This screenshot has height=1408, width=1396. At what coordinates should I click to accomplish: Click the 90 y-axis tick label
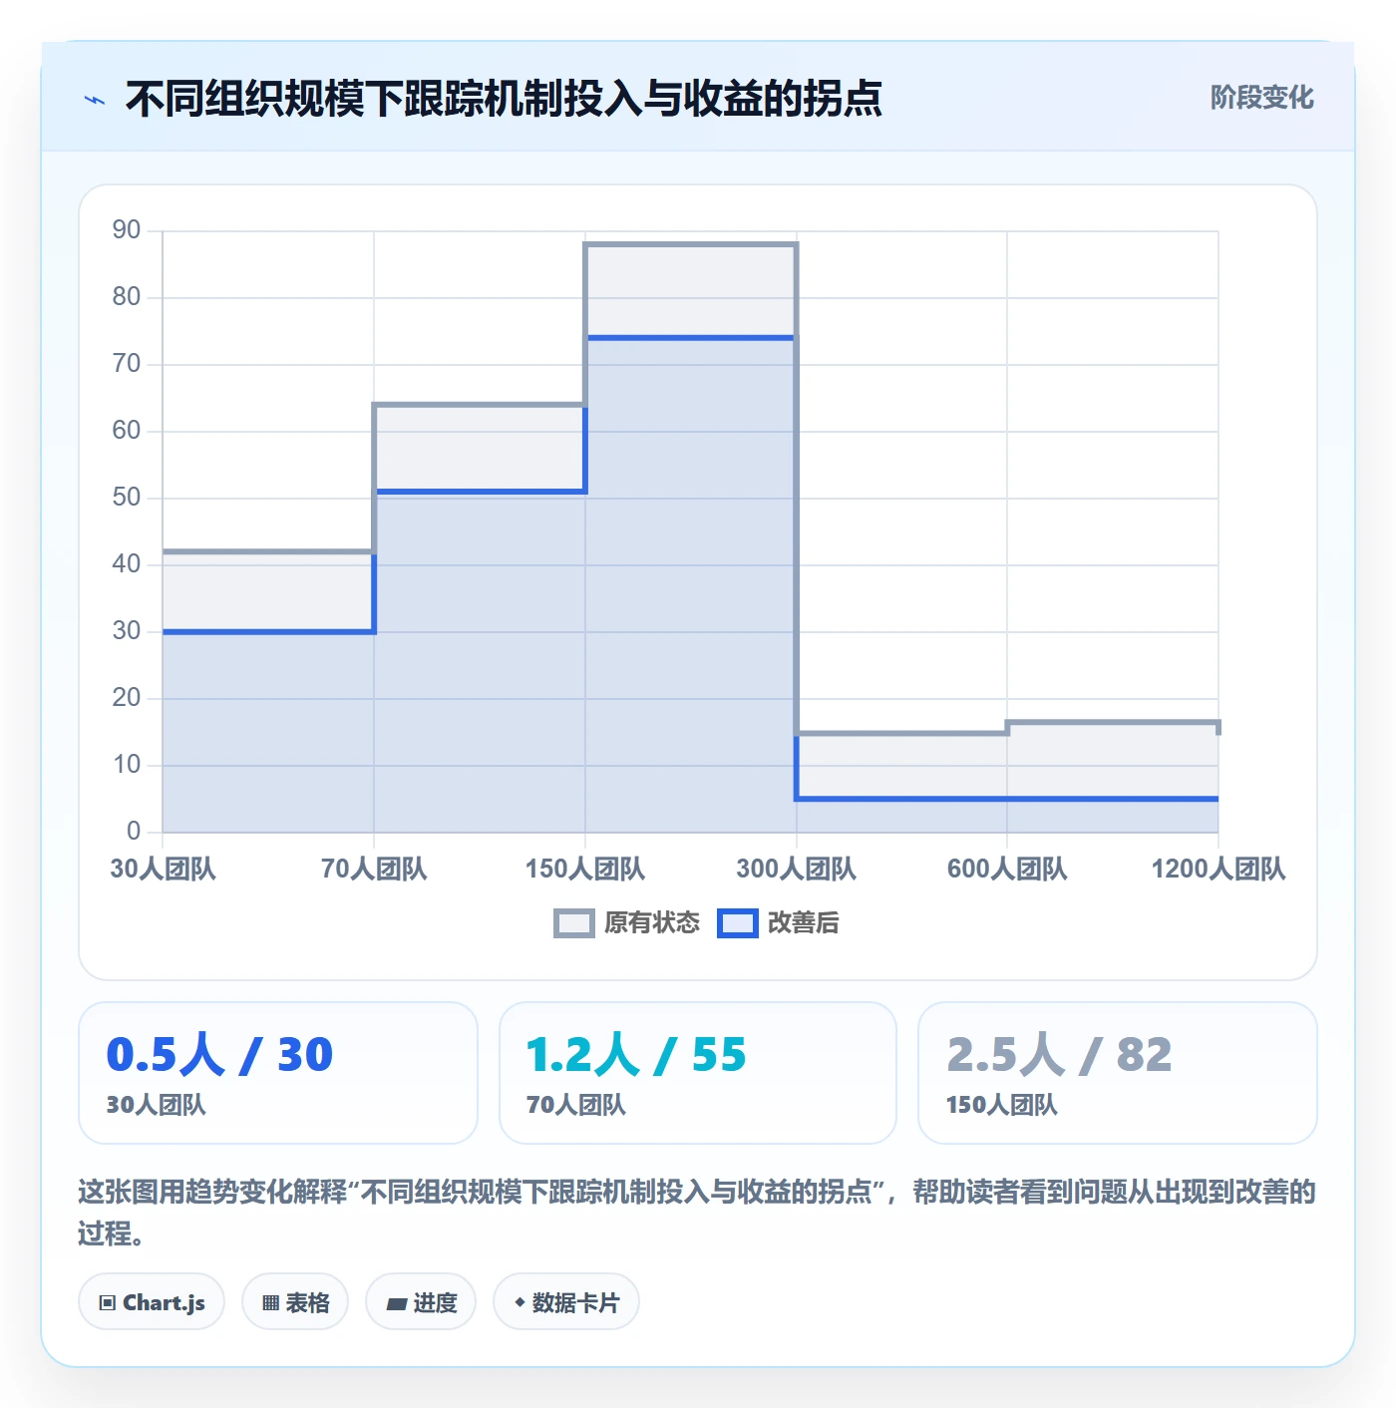tap(127, 230)
